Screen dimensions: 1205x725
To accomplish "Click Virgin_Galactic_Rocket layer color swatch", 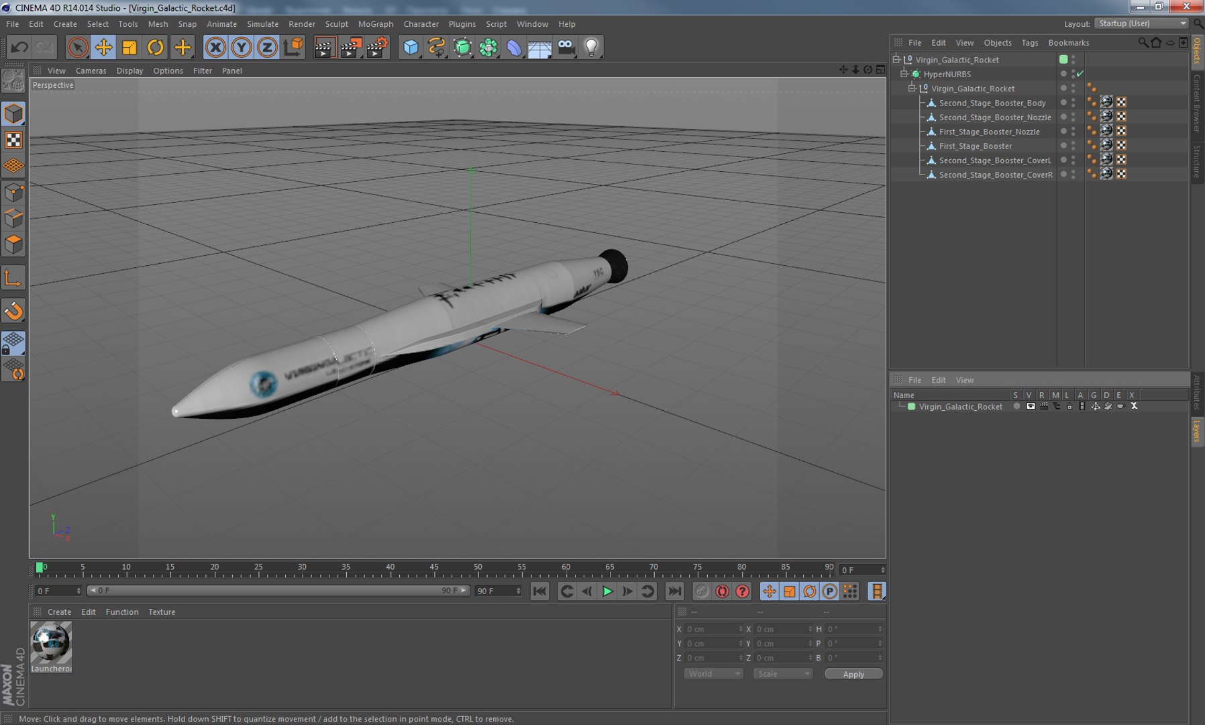I will pos(911,406).
